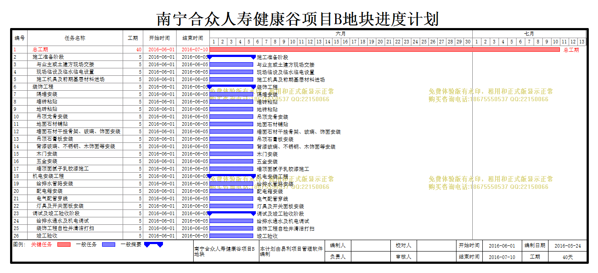Click the 图例 legend label
The height and width of the screenshot is (273, 598).
(x=19, y=245)
